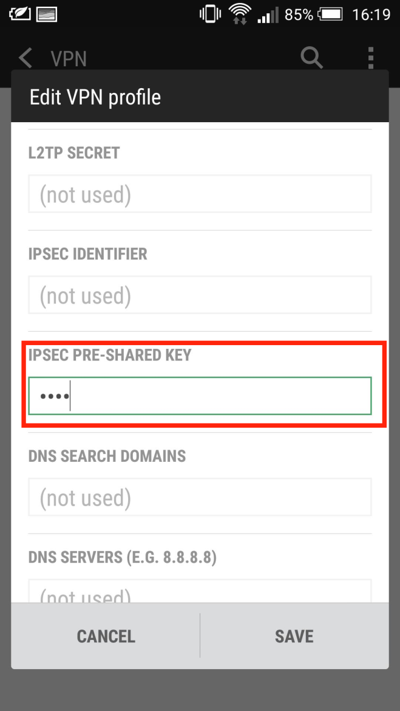The height and width of the screenshot is (711, 400).
Task: Select the IPSec identifier input box
Action: [x=200, y=295]
